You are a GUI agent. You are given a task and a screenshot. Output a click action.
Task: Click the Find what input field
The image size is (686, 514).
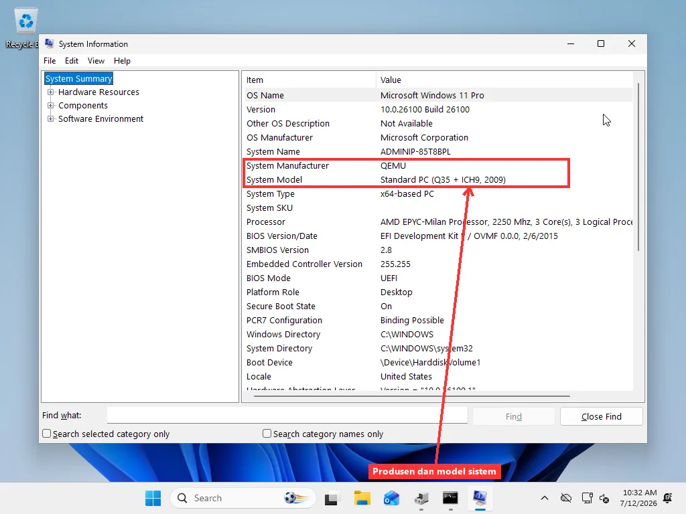(x=287, y=415)
